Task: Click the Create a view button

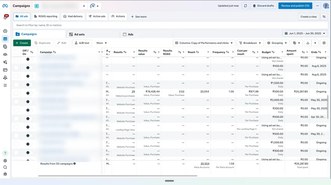Action: [x=308, y=17]
